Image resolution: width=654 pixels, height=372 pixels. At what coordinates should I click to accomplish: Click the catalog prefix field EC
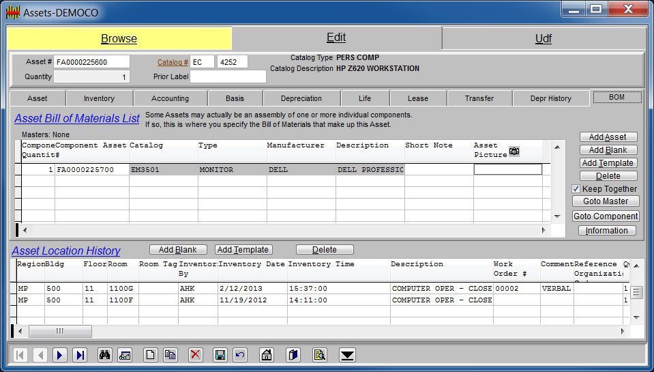pos(203,62)
